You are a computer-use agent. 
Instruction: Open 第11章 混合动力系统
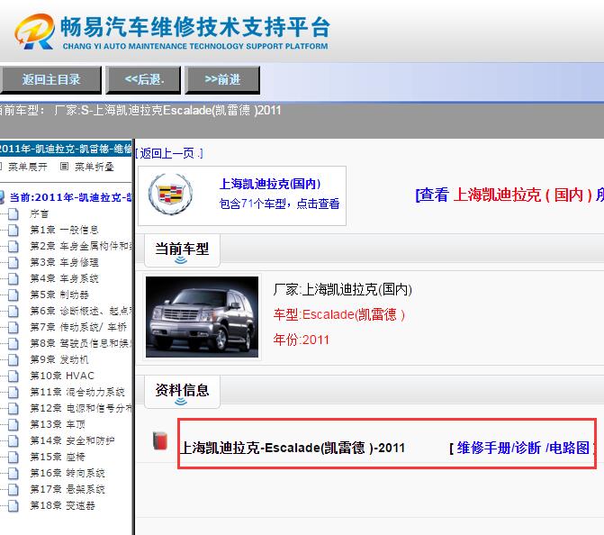coord(77,392)
